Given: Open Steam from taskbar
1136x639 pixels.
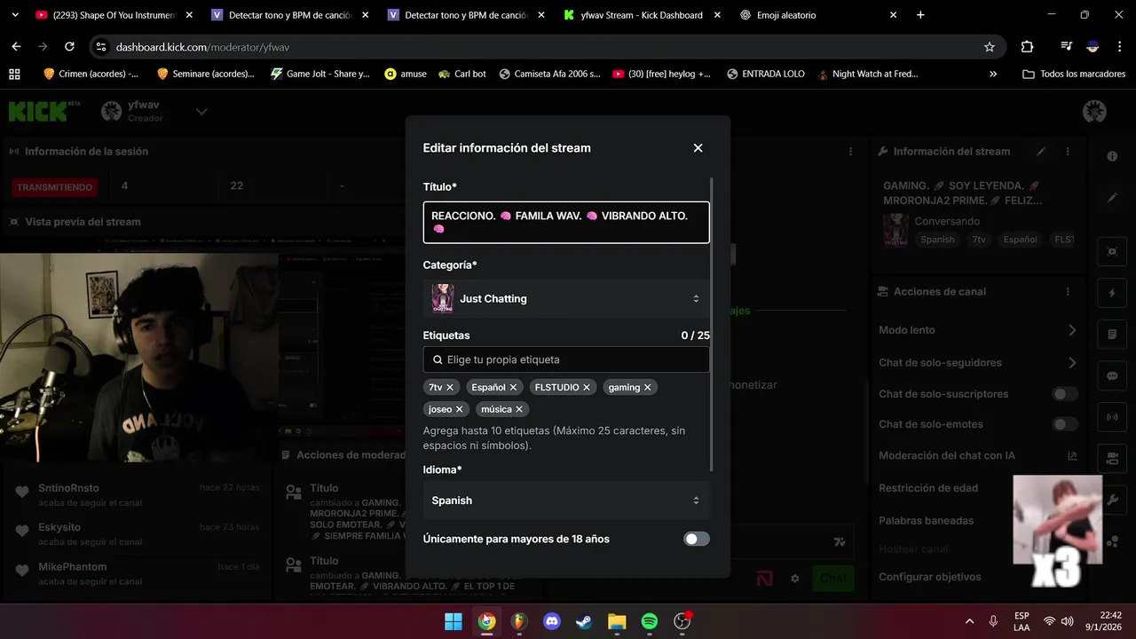Looking at the screenshot, I should click(x=584, y=621).
